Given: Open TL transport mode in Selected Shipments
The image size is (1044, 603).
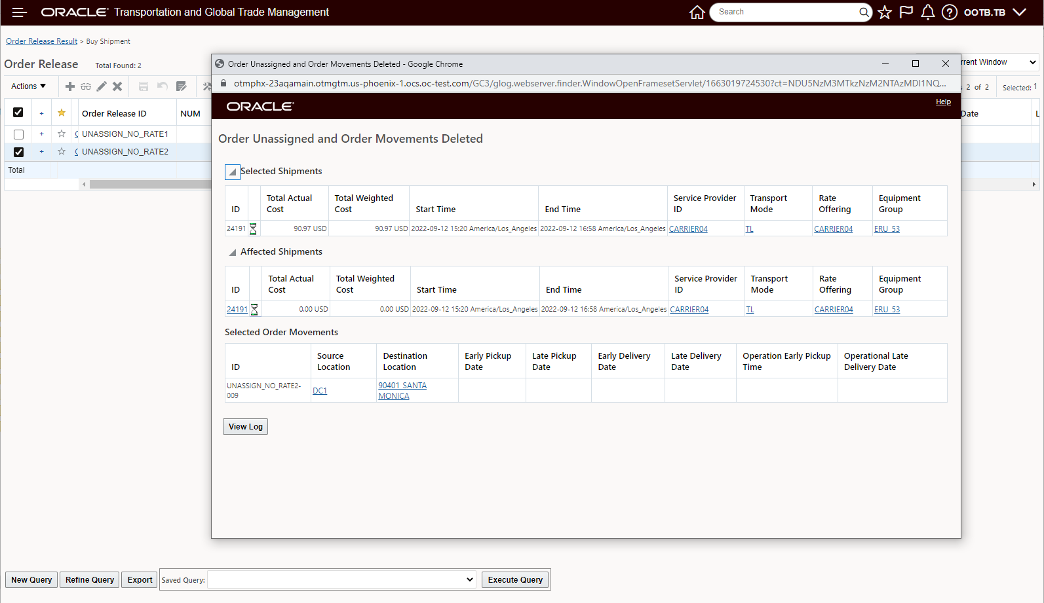Looking at the screenshot, I should point(749,229).
